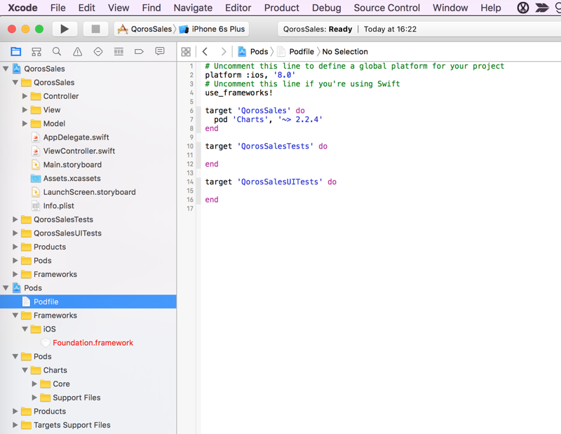This screenshot has width=561, height=434.
Task: Open the Report navigator speech bubble icon
Action: pyautogui.click(x=160, y=51)
